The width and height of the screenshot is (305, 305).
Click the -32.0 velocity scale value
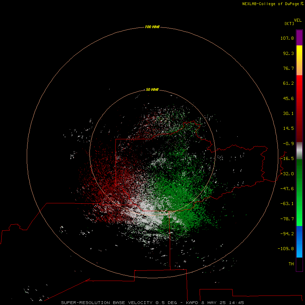[x=287, y=174]
